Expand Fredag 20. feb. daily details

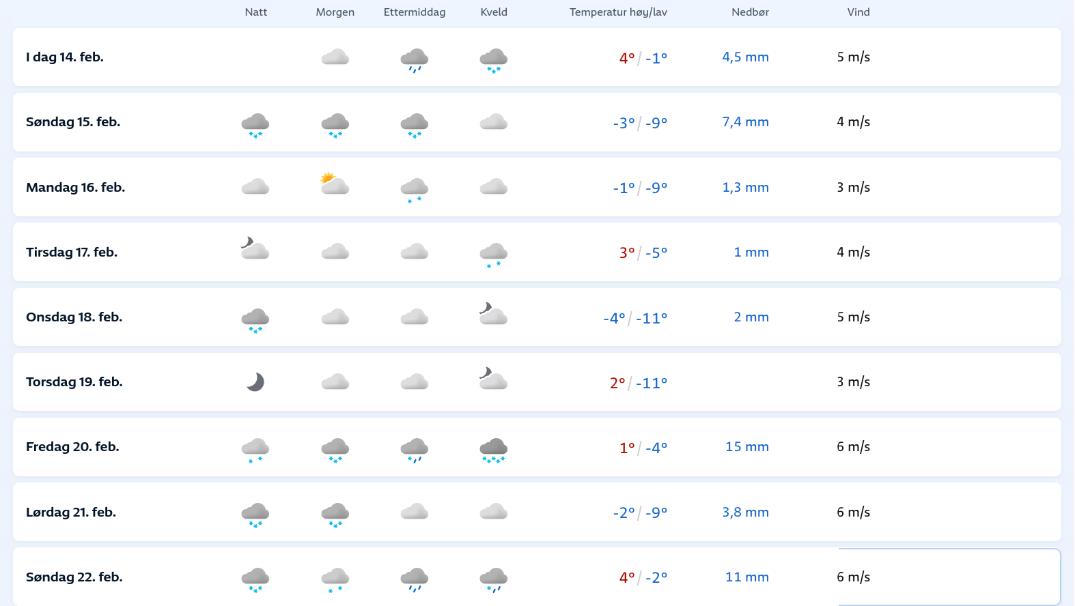pos(72,447)
